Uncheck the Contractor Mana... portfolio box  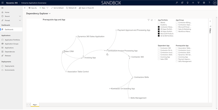159,27
